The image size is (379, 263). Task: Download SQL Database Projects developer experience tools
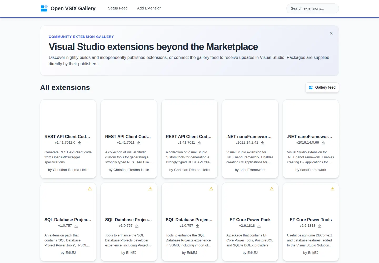point(137,226)
